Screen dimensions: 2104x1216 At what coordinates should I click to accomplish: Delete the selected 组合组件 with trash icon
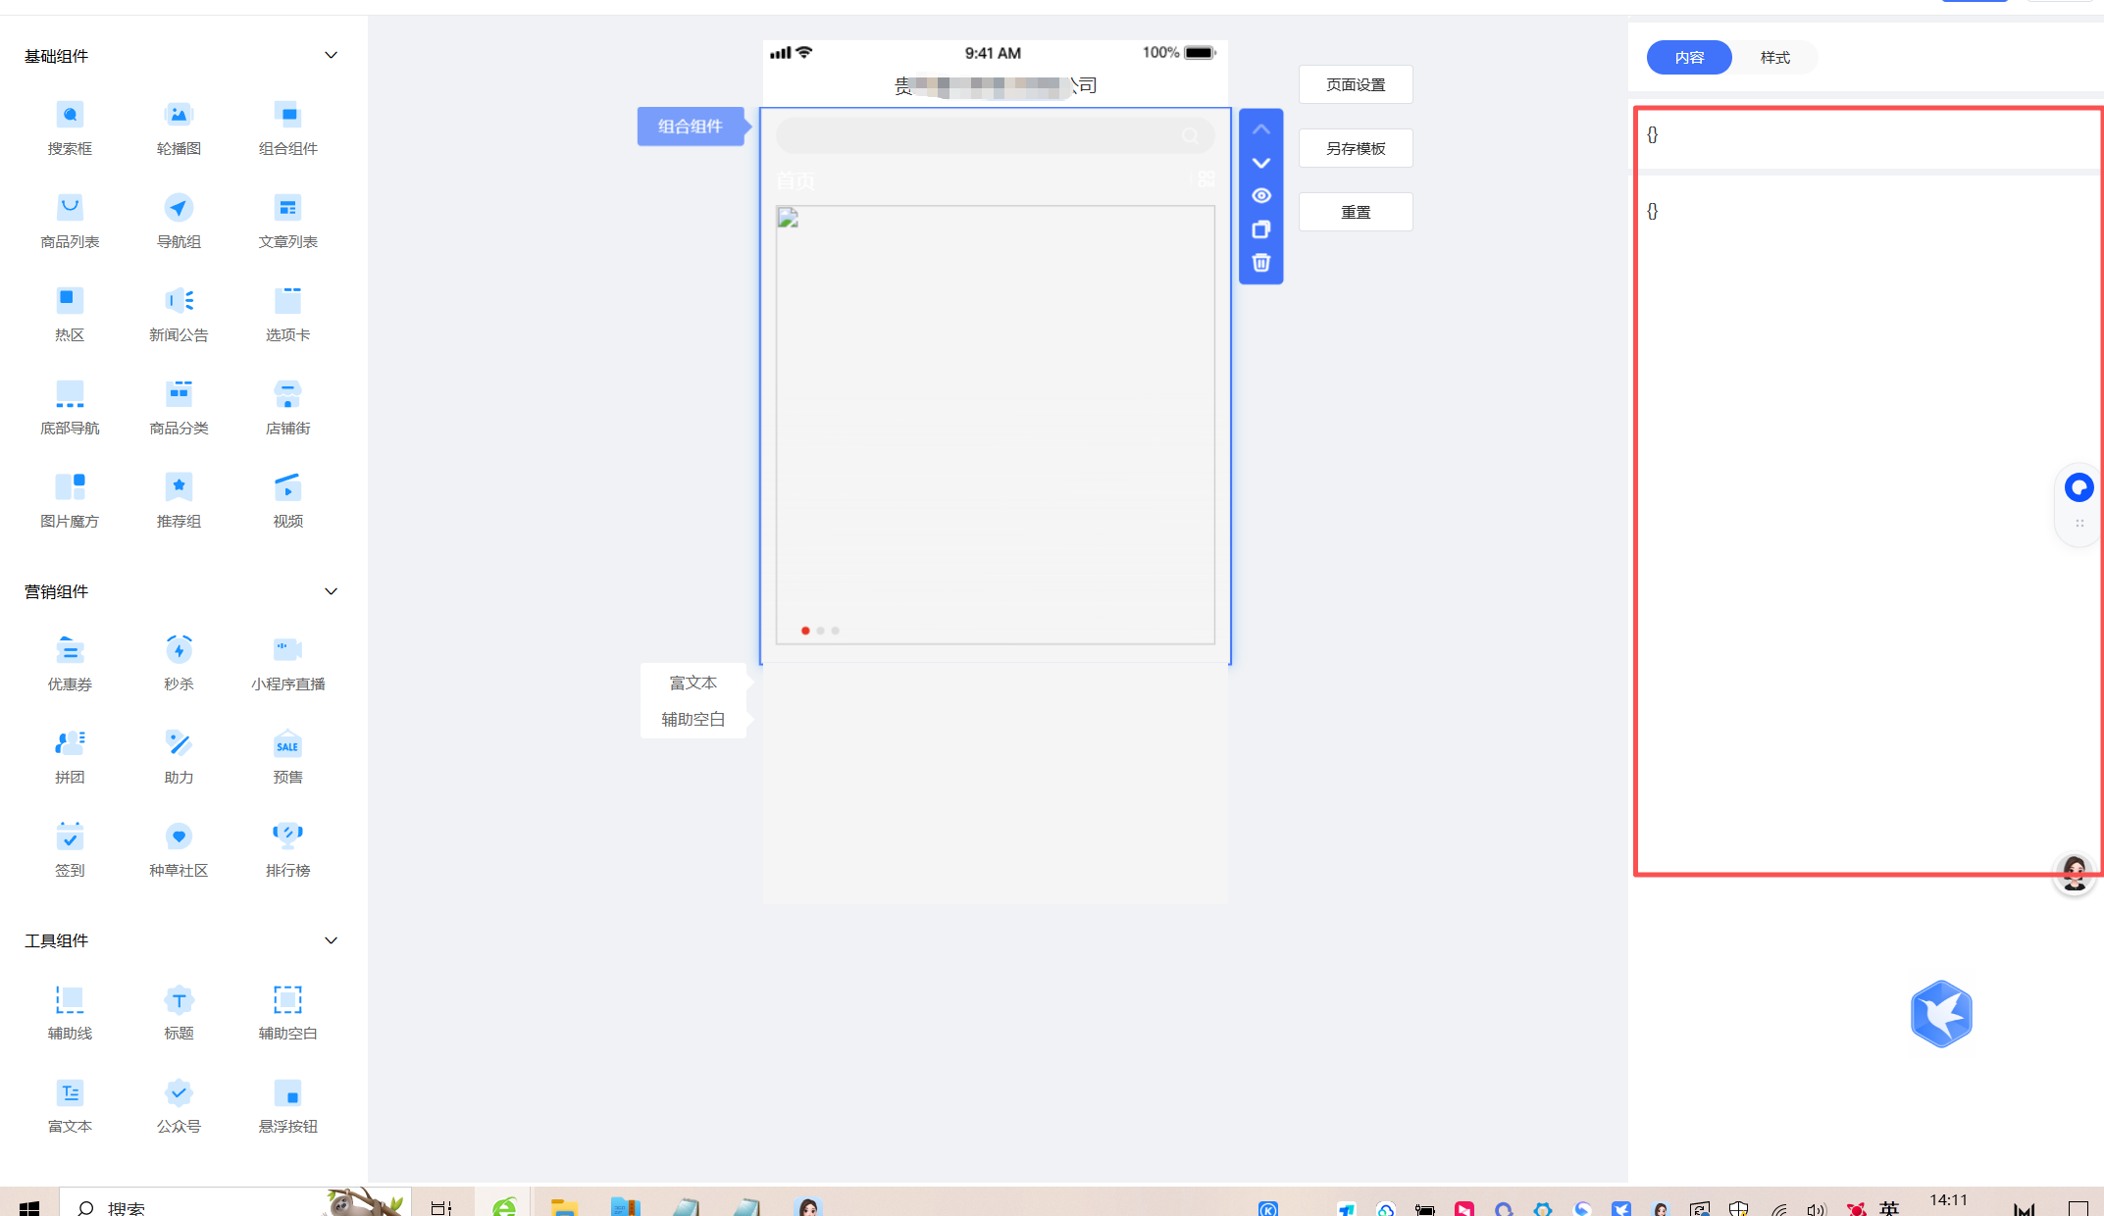1261,263
